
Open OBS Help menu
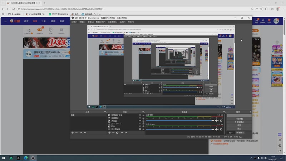point(131,22)
